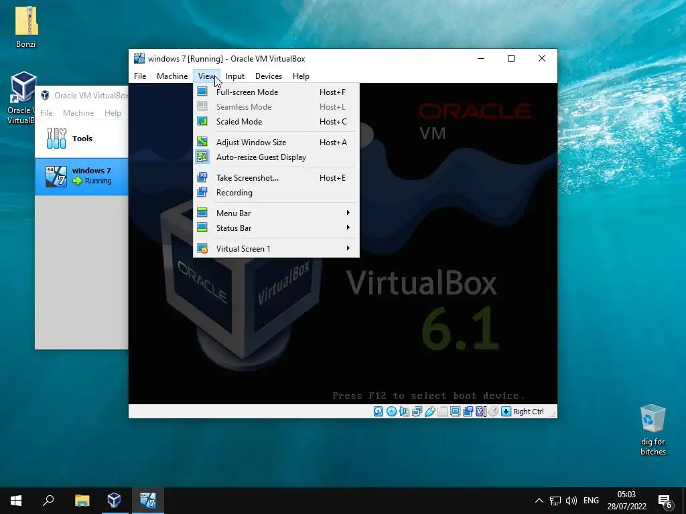The width and height of the screenshot is (686, 514).
Task: Open the Windows Start menu
Action: point(16,501)
